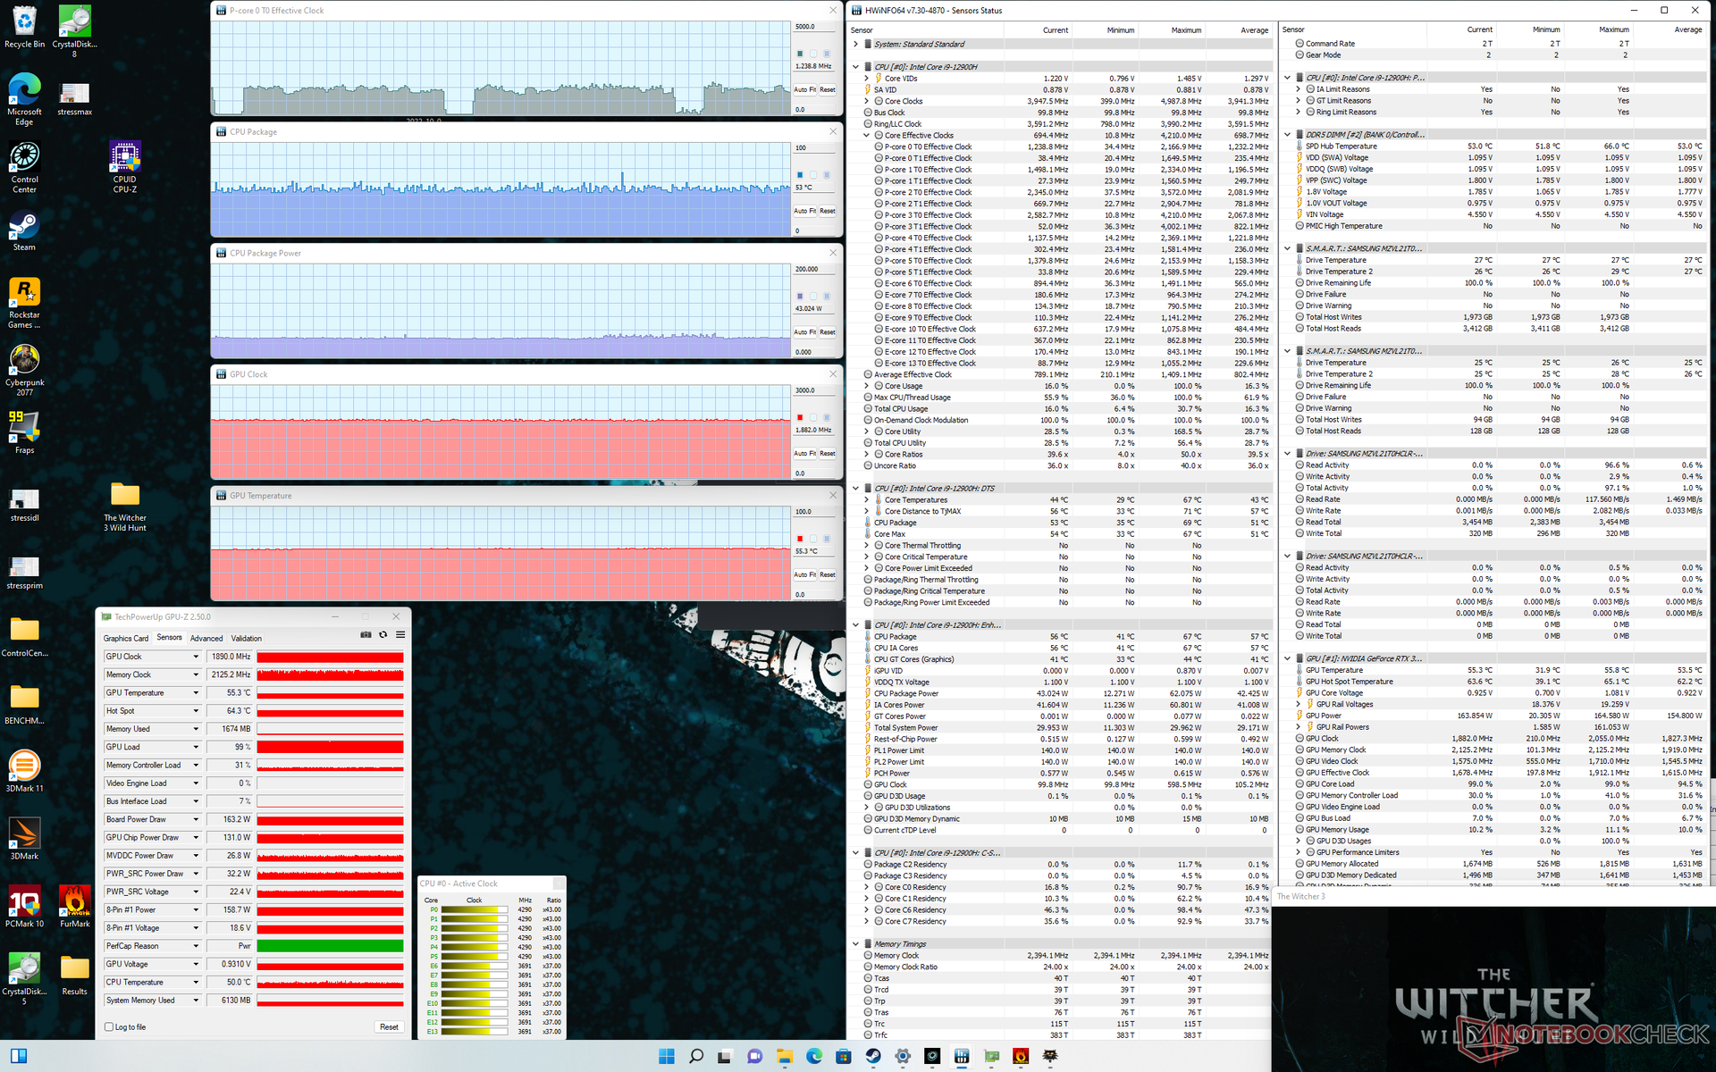Collapse the Core Effective Clocks row
Viewport: 1716px width, 1072px height.
pyautogui.click(x=867, y=136)
